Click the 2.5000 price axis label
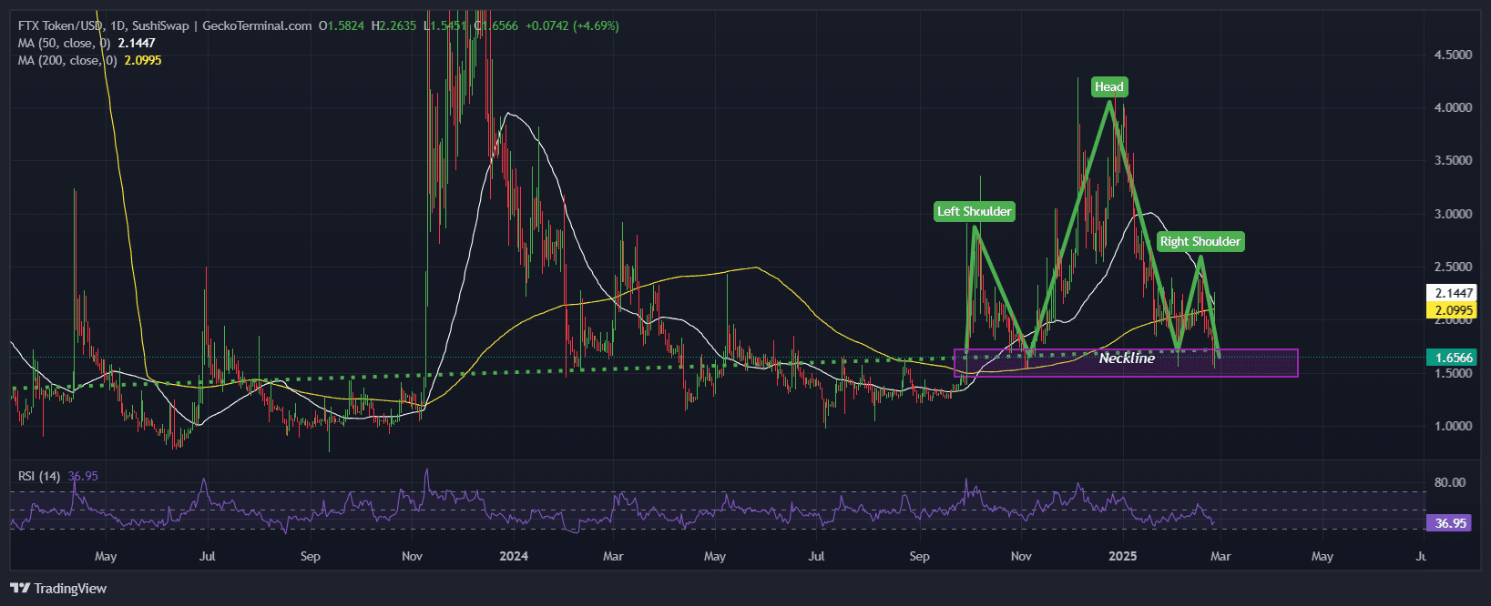The width and height of the screenshot is (1491, 606). tap(1454, 267)
